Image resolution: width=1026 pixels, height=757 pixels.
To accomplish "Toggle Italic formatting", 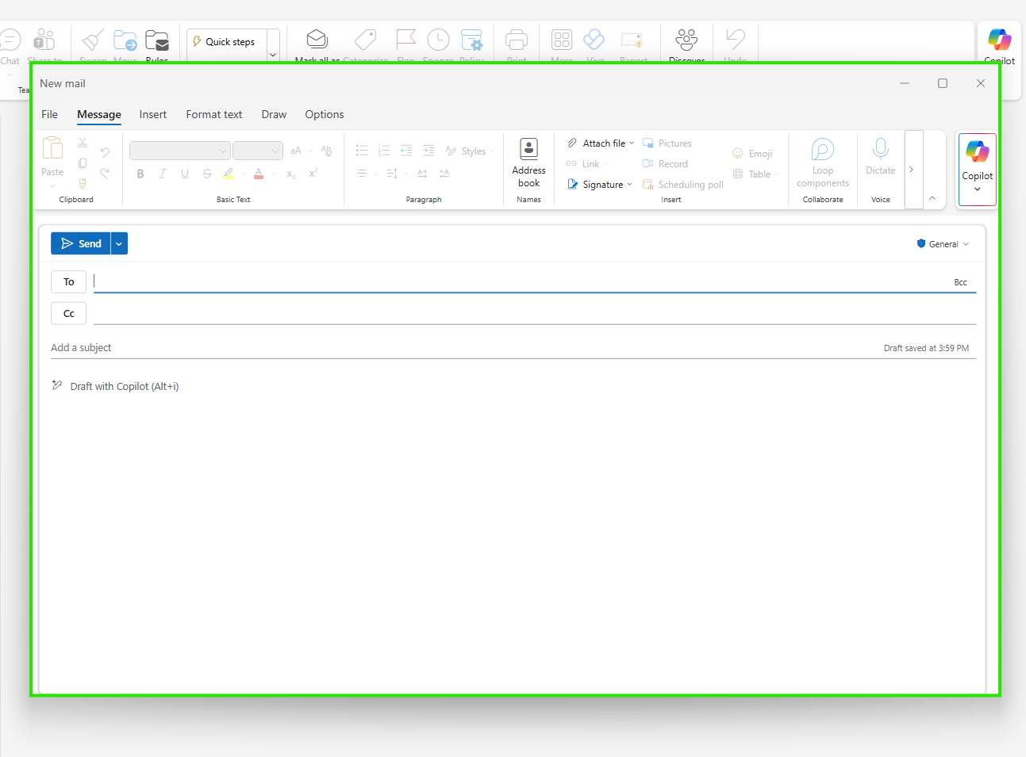I will [163, 174].
